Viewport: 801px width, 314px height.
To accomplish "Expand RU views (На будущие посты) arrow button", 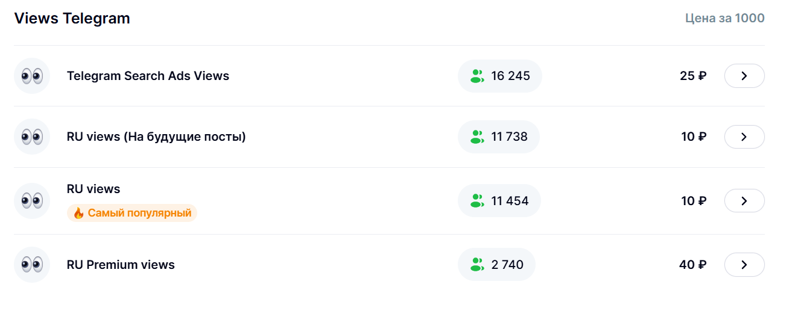I will pyautogui.click(x=744, y=137).
